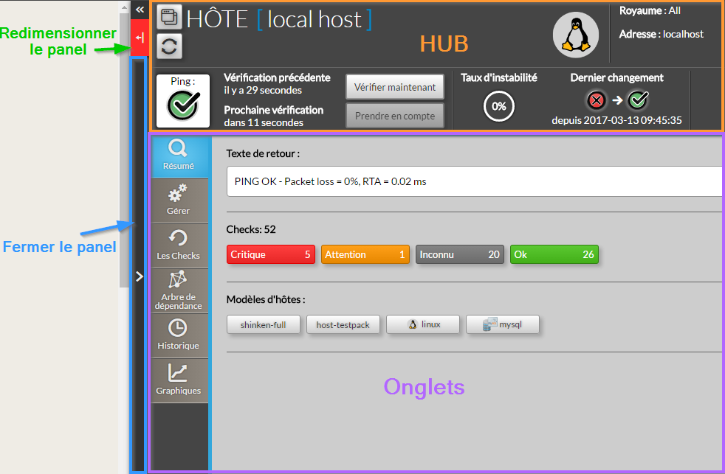The height and width of the screenshot is (474, 725).
Task: Click the Linux penguin avatar icon
Action: point(576,35)
